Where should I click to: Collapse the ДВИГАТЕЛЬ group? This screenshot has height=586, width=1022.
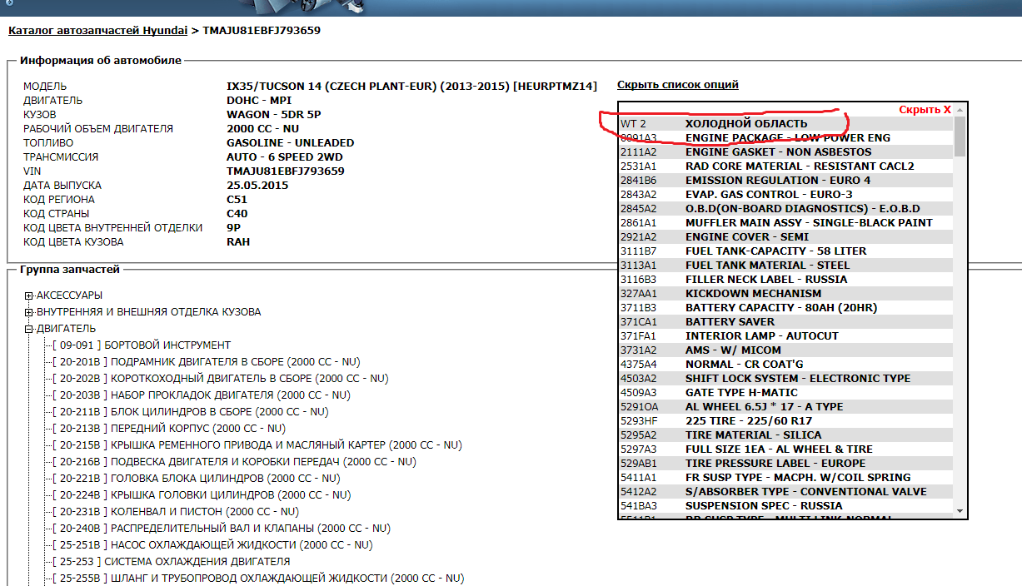(29, 329)
